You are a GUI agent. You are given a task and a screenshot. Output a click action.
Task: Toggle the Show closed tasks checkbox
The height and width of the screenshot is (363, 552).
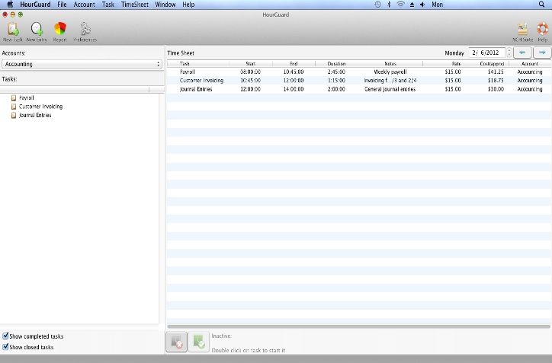pyautogui.click(x=6, y=347)
